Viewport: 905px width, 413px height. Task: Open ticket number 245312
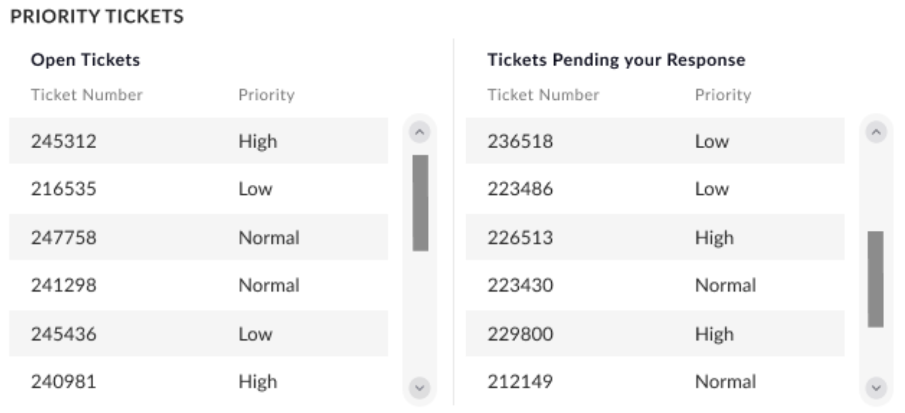click(64, 141)
